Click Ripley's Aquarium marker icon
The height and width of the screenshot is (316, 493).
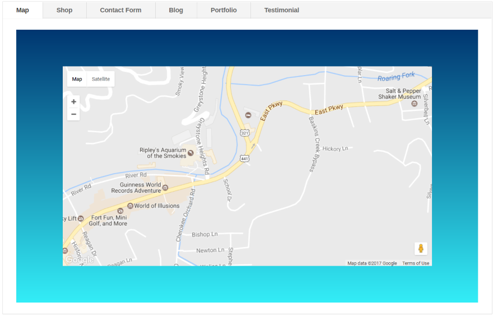point(190,153)
